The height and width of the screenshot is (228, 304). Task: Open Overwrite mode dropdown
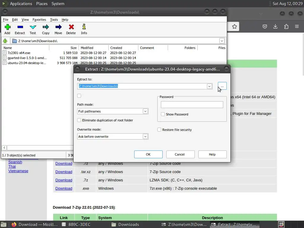coord(145,137)
